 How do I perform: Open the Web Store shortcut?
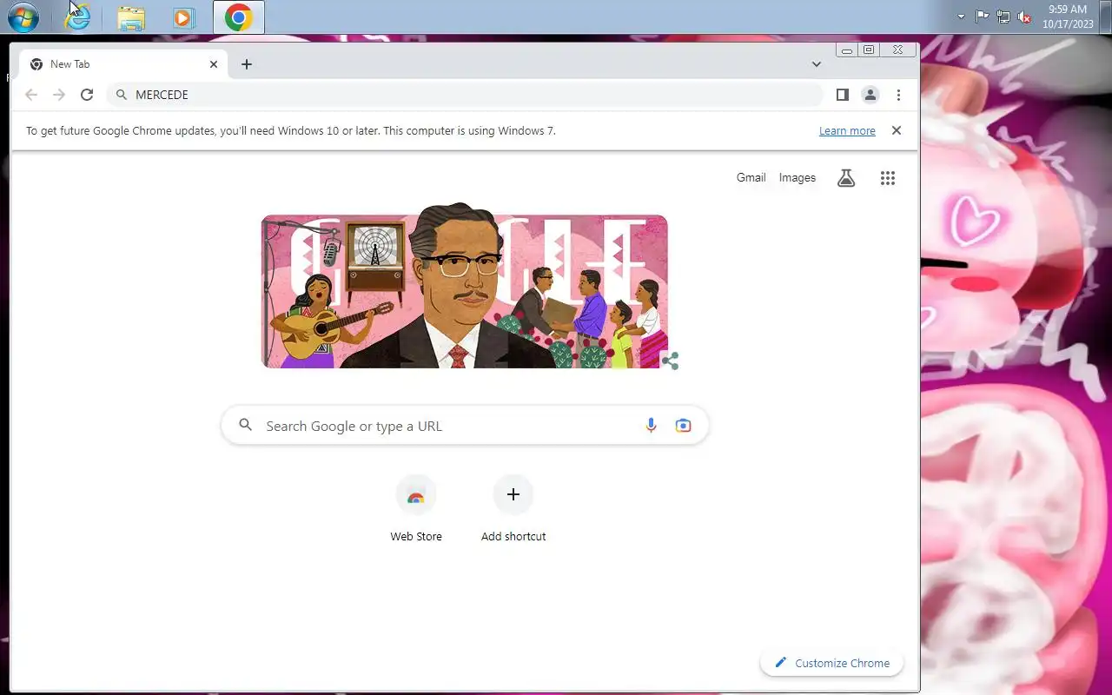click(x=416, y=509)
